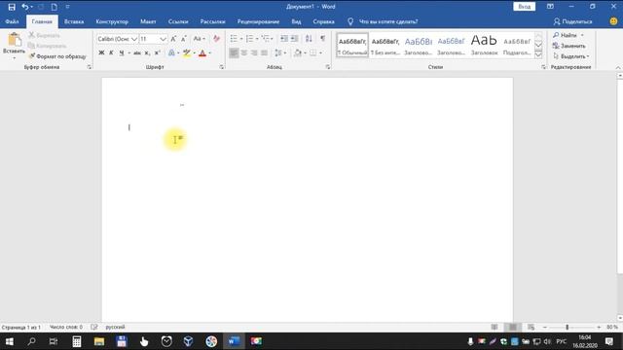Clear all text formatting
Screen dimensions: 623x350
click(216, 39)
